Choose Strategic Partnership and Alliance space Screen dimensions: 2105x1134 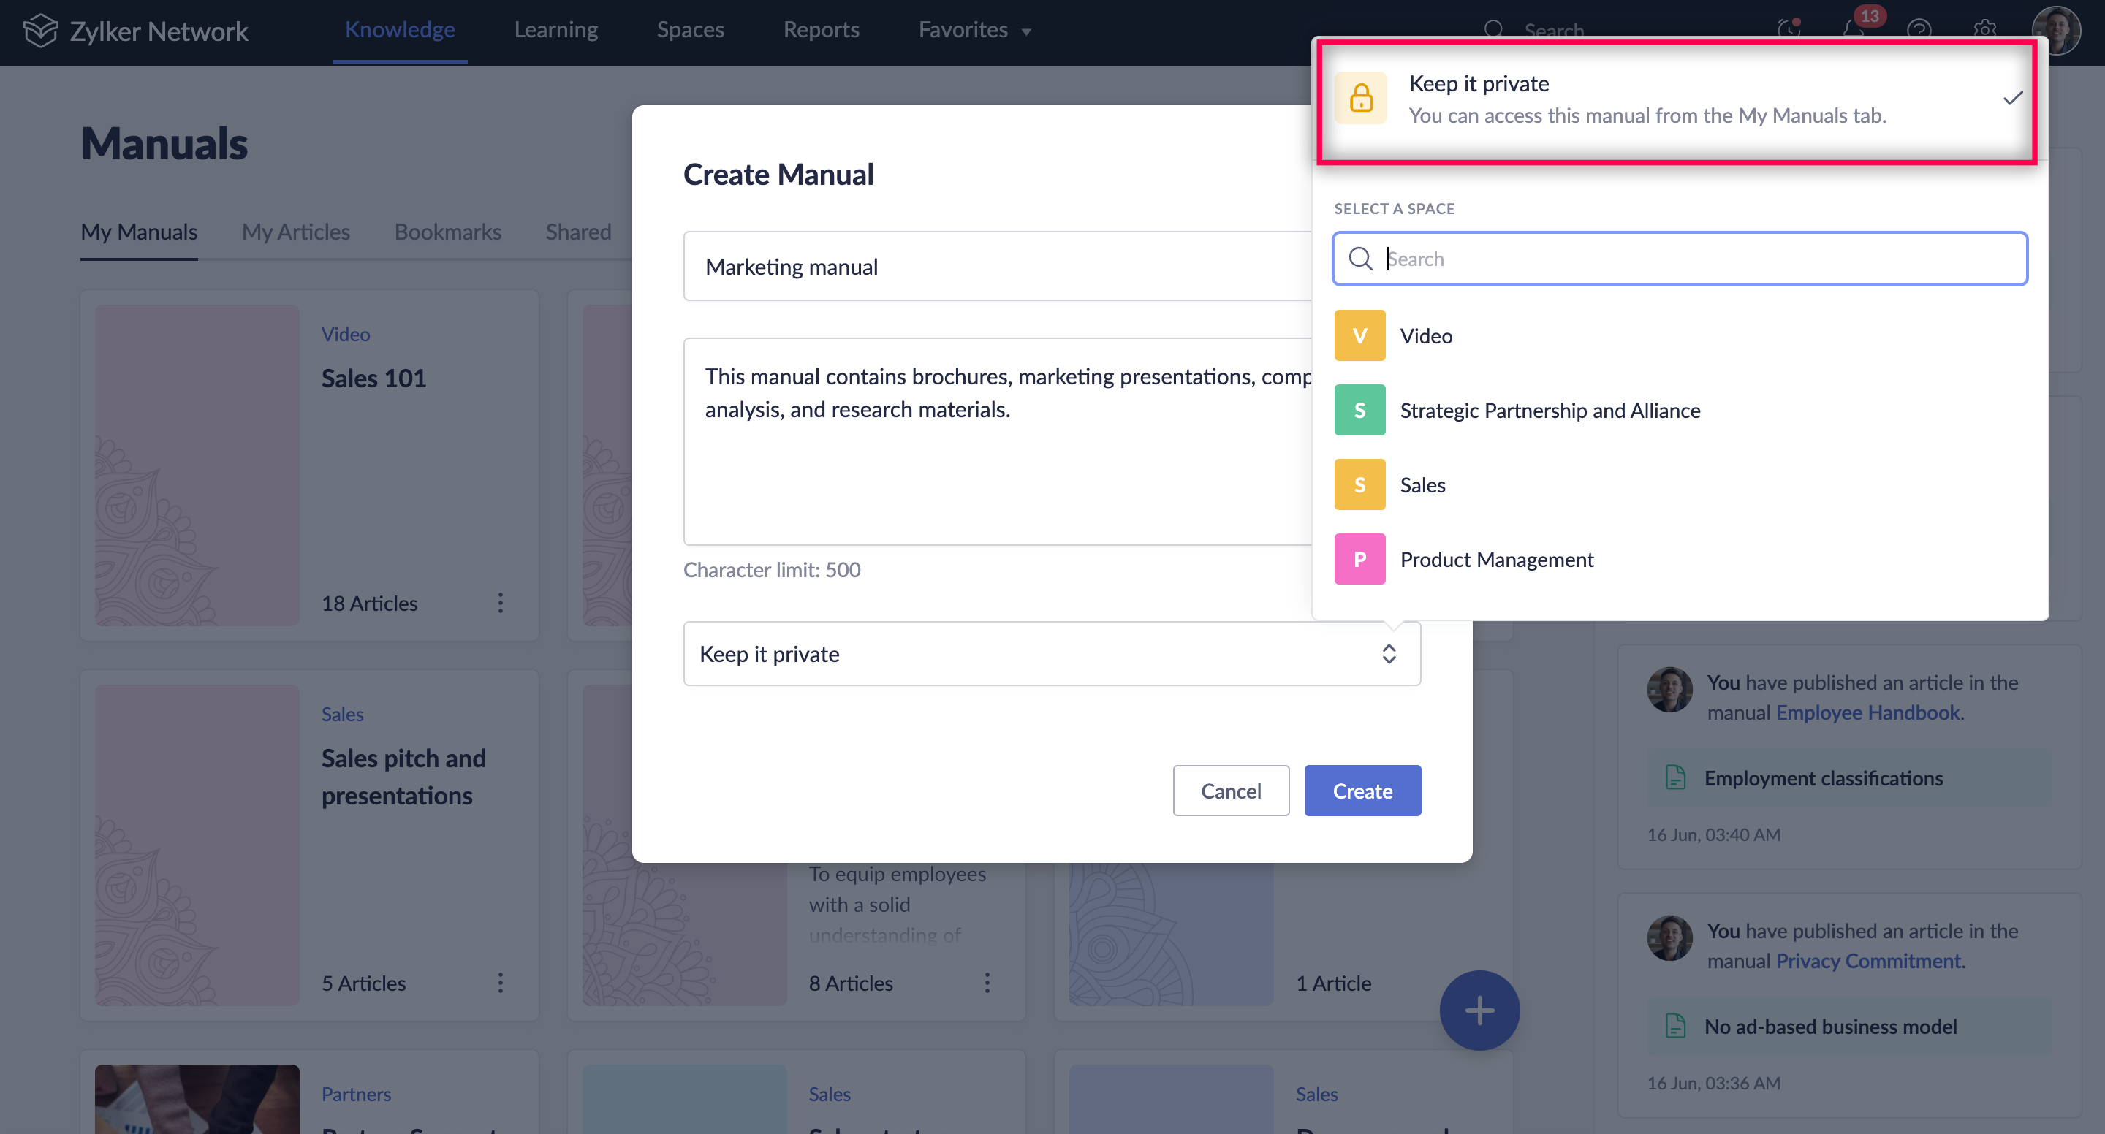pyautogui.click(x=1550, y=410)
